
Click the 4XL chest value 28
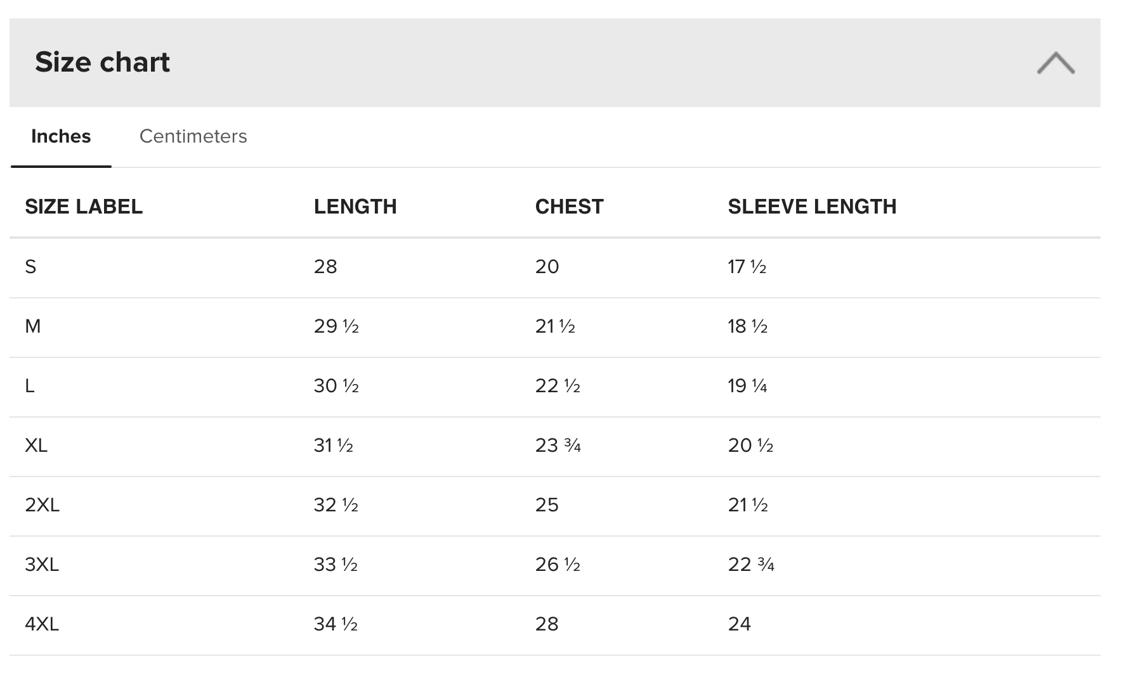547,624
